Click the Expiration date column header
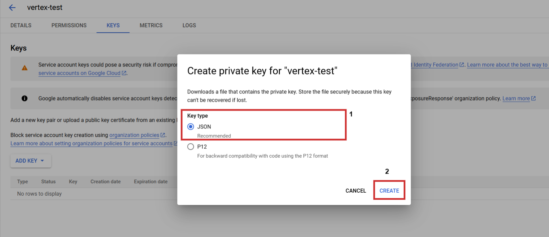 tap(151, 182)
